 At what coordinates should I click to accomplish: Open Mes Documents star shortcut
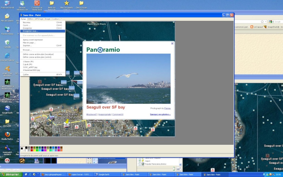click(67, 5)
